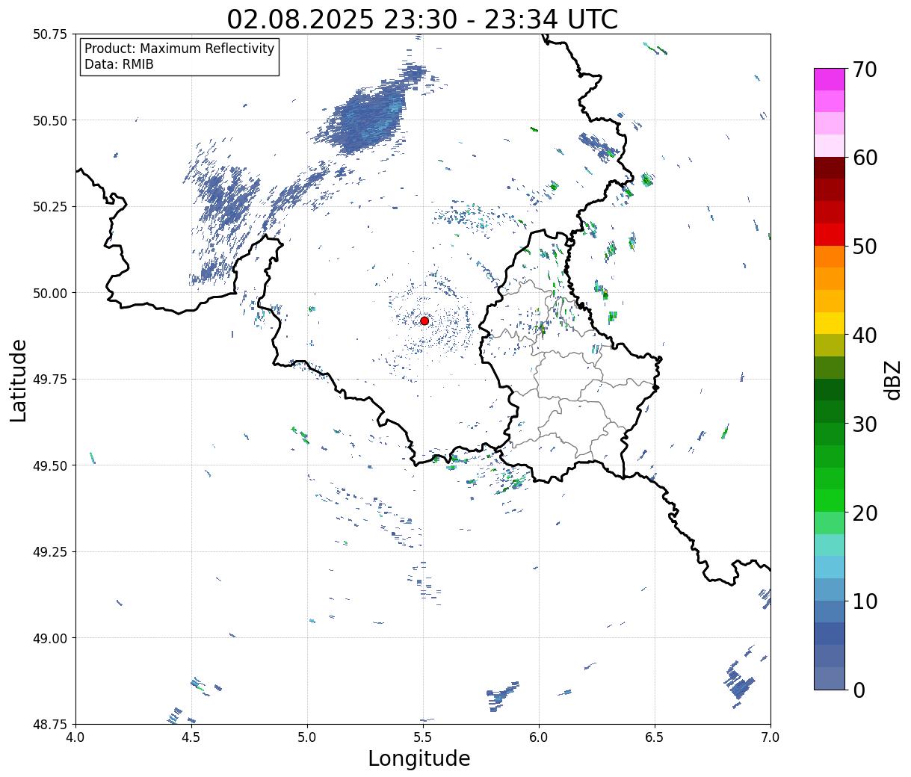911x777 pixels.
Task: Click the 6.5 longitude tick label
Action: click(655, 737)
